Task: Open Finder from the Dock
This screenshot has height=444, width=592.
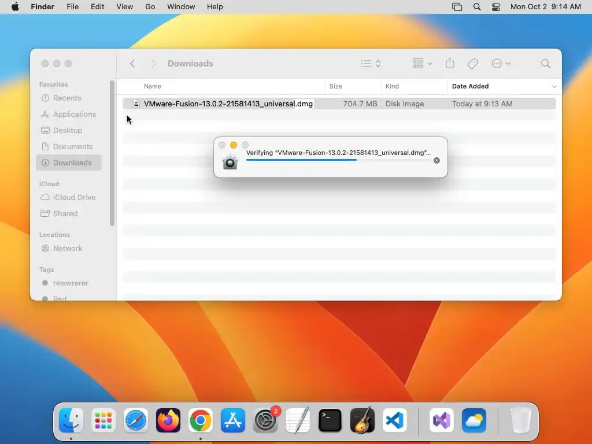Action: pyautogui.click(x=71, y=421)
